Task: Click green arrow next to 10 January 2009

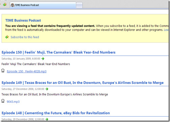Action: [43, 59]
